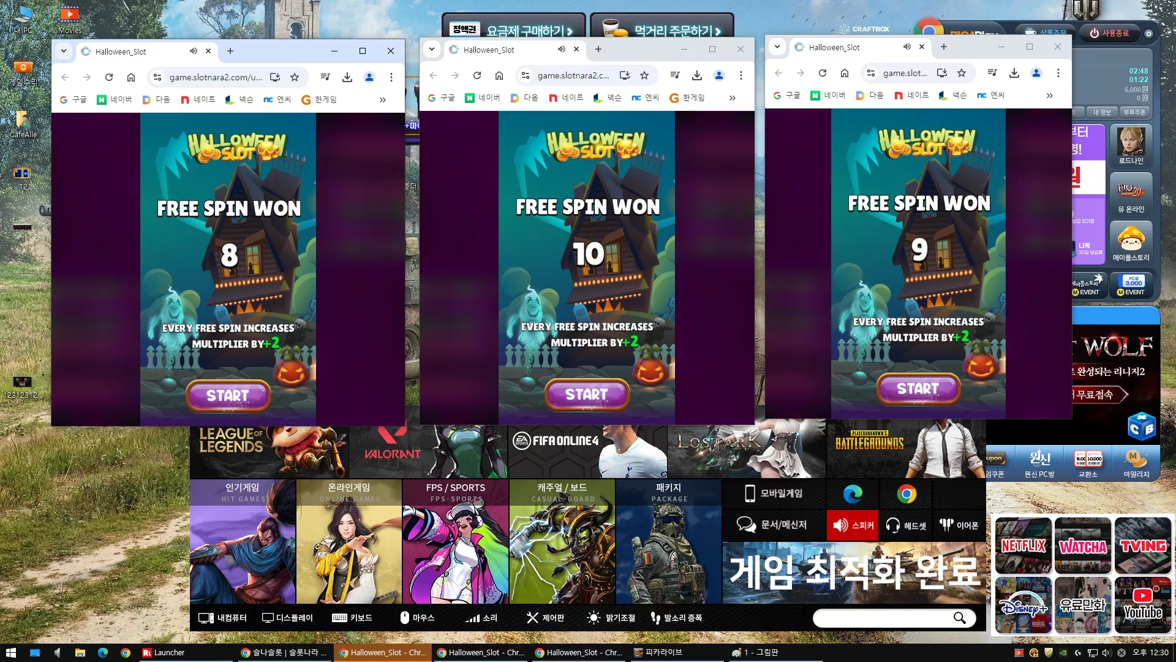
Task: Open the Movies desktop shortcut
Action: tap(69, 19)
